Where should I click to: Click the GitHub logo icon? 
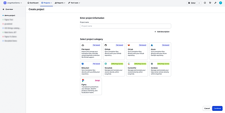[x=106, y=45]
